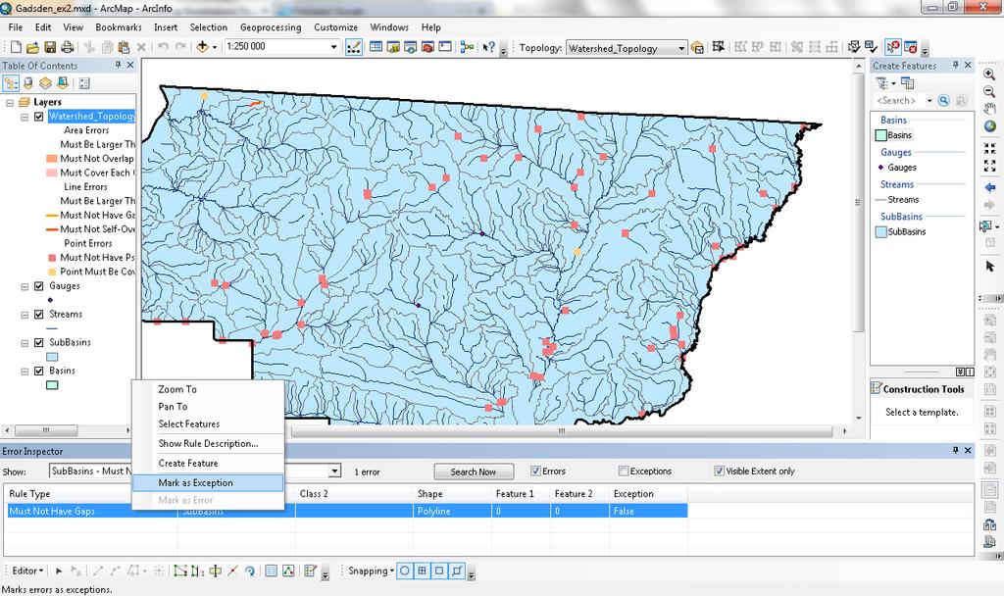Open the Table Of Contents window icon

coord(376,47)
